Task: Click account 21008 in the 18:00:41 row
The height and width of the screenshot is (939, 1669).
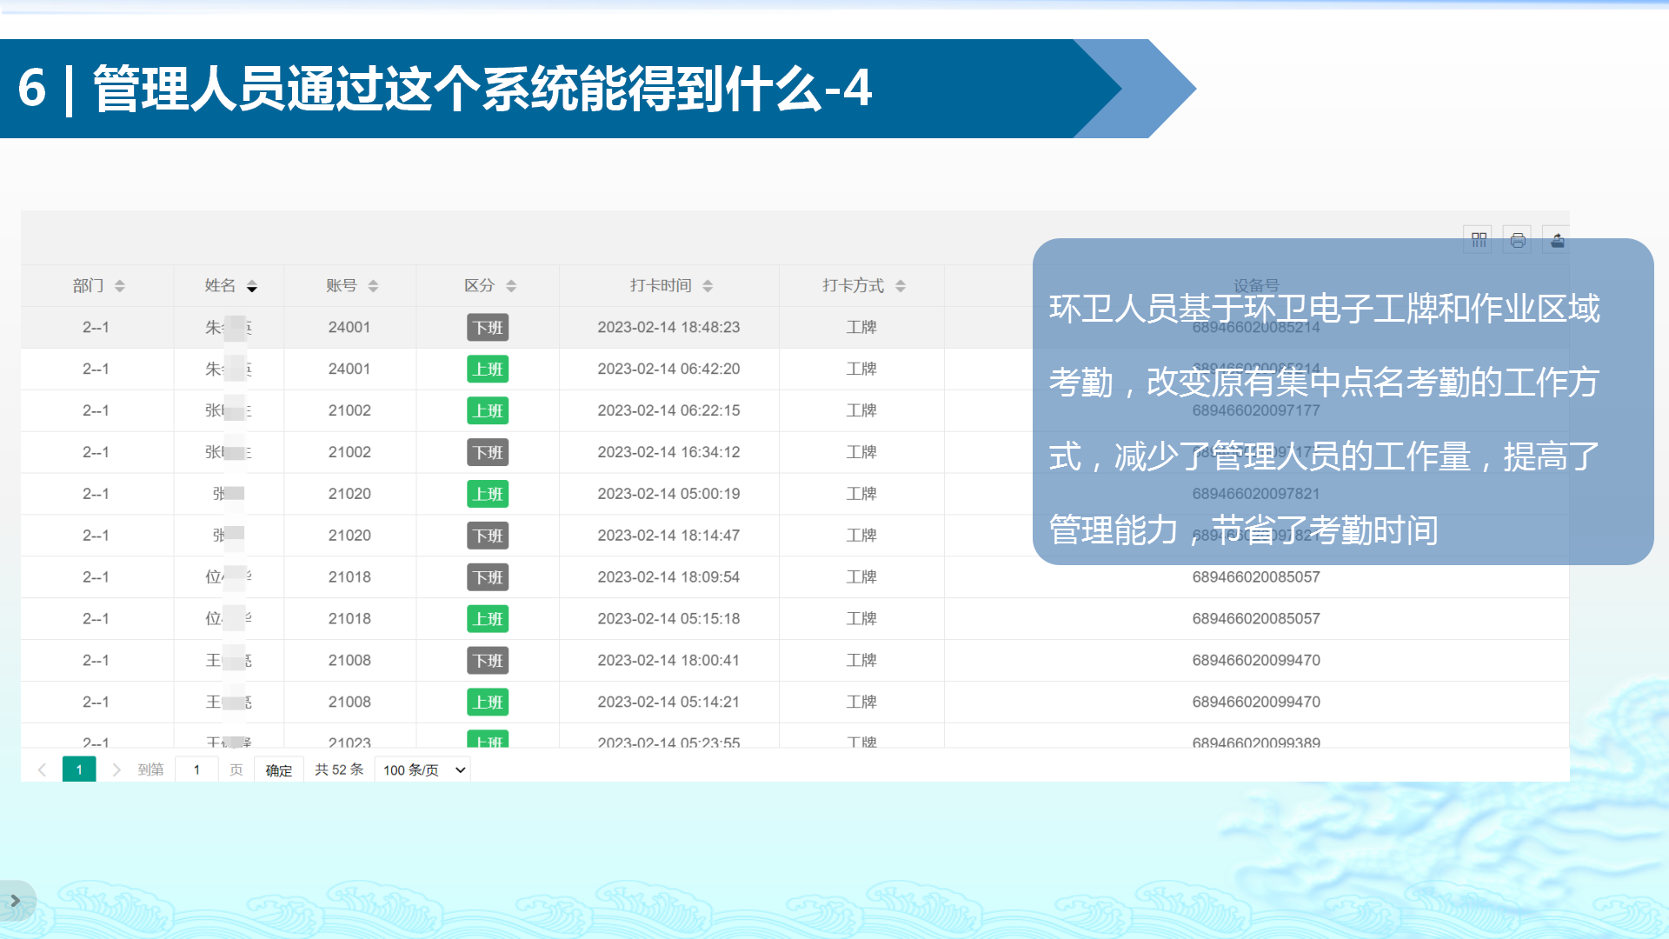Action: point(349,662)
